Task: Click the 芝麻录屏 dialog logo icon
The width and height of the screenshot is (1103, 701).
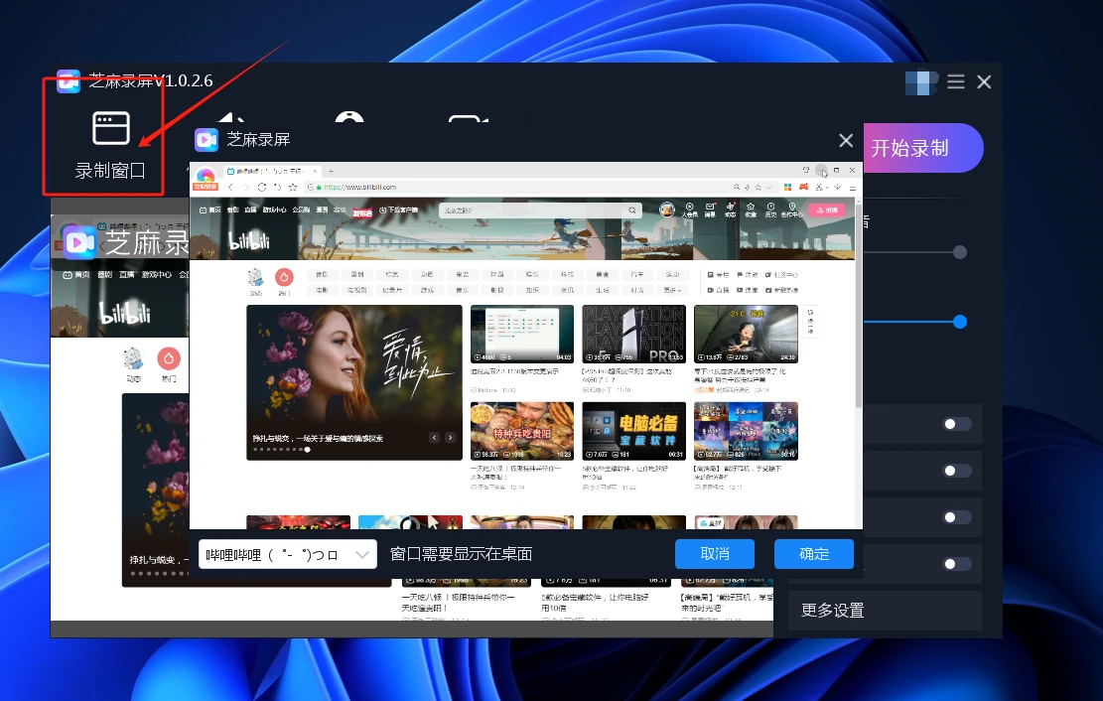Action: pyautogui.click(x=207, y=140)
